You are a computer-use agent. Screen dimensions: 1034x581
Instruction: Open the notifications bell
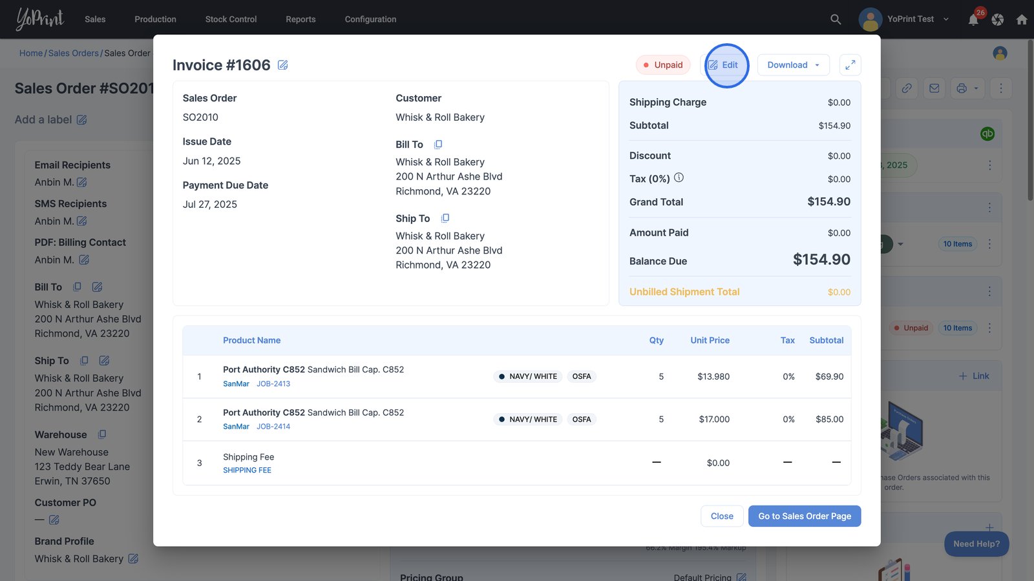tap(973, 19)
